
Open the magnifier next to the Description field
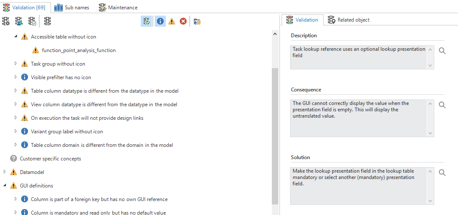pyautogui.click(x=442, y=51)
